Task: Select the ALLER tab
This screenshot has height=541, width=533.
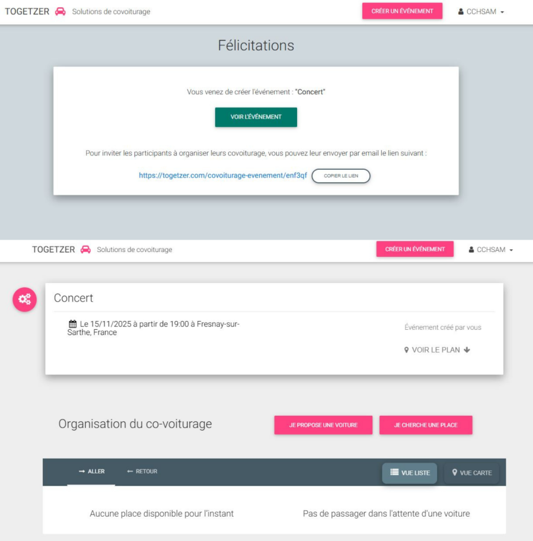Action: pyautogui.click(x=91, y=472)
